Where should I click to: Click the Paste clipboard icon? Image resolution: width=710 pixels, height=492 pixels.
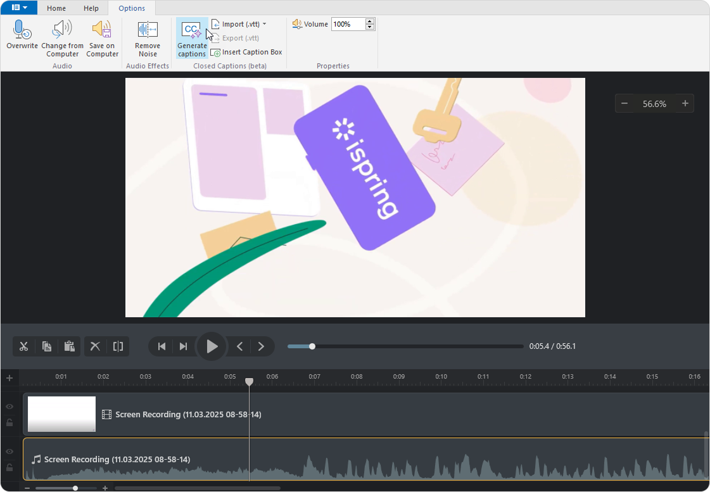tap(69, 346)
